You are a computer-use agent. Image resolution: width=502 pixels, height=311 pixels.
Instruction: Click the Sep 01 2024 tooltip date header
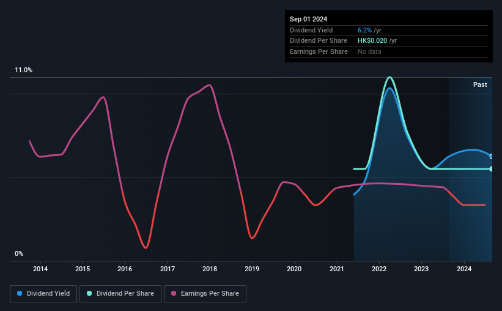309,19
